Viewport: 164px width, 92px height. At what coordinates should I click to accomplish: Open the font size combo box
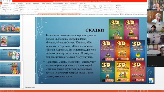[38, 6]
